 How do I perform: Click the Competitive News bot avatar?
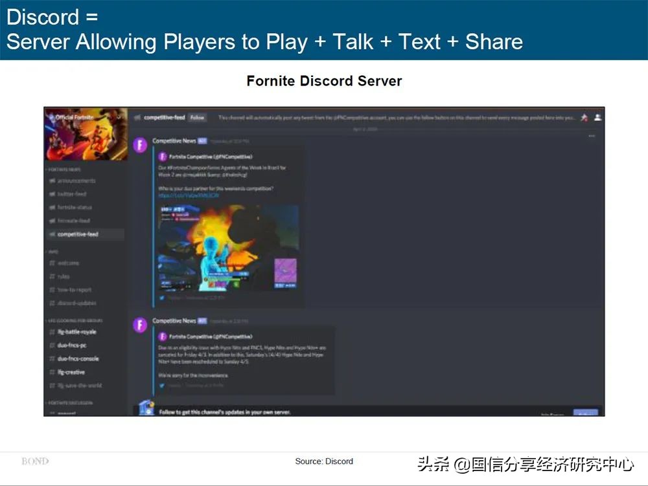pos(139,146)
